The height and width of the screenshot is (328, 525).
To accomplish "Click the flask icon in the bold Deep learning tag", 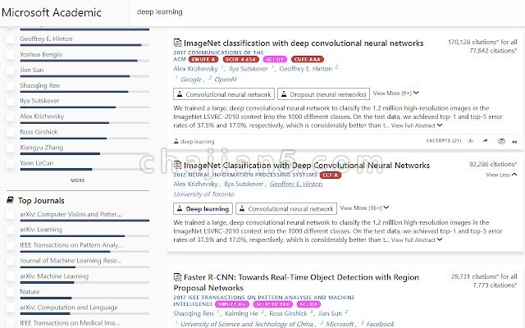I will pos(180,208).
